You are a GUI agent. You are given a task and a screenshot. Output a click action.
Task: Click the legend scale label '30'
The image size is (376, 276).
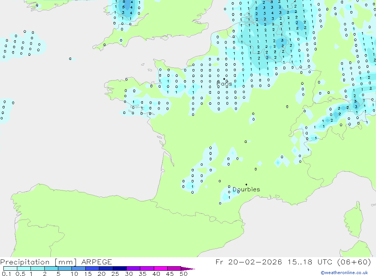(x=129, y=274)
